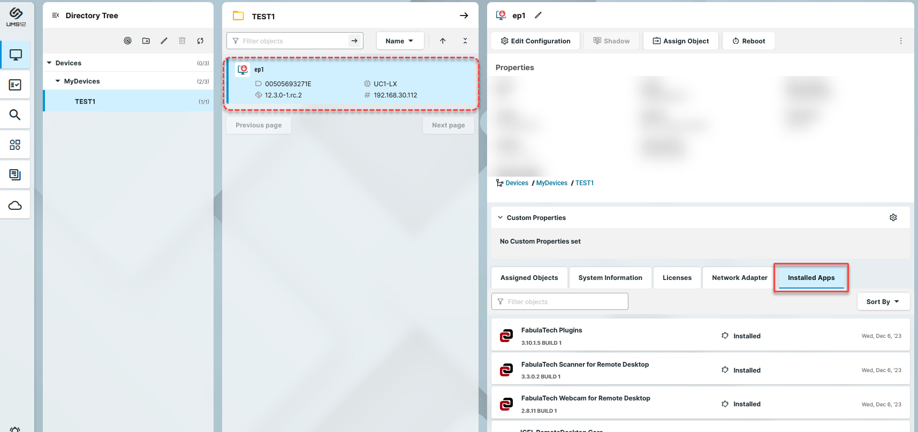Collapse the Custom Properties section

coord(500,218)
